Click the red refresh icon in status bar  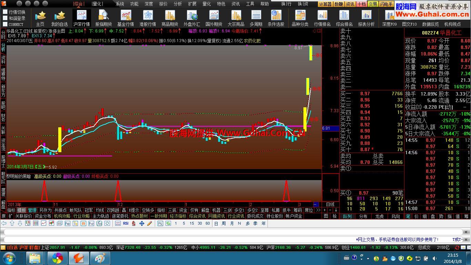[458, 247]
